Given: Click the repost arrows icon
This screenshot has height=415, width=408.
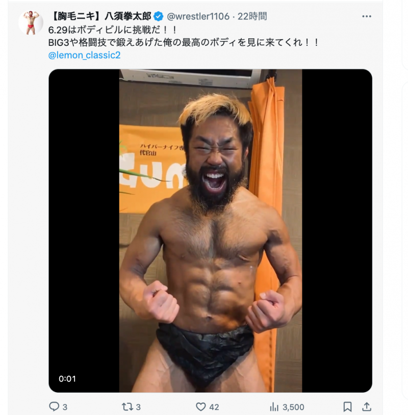Looking at the screenshot, I should point(127,406).
